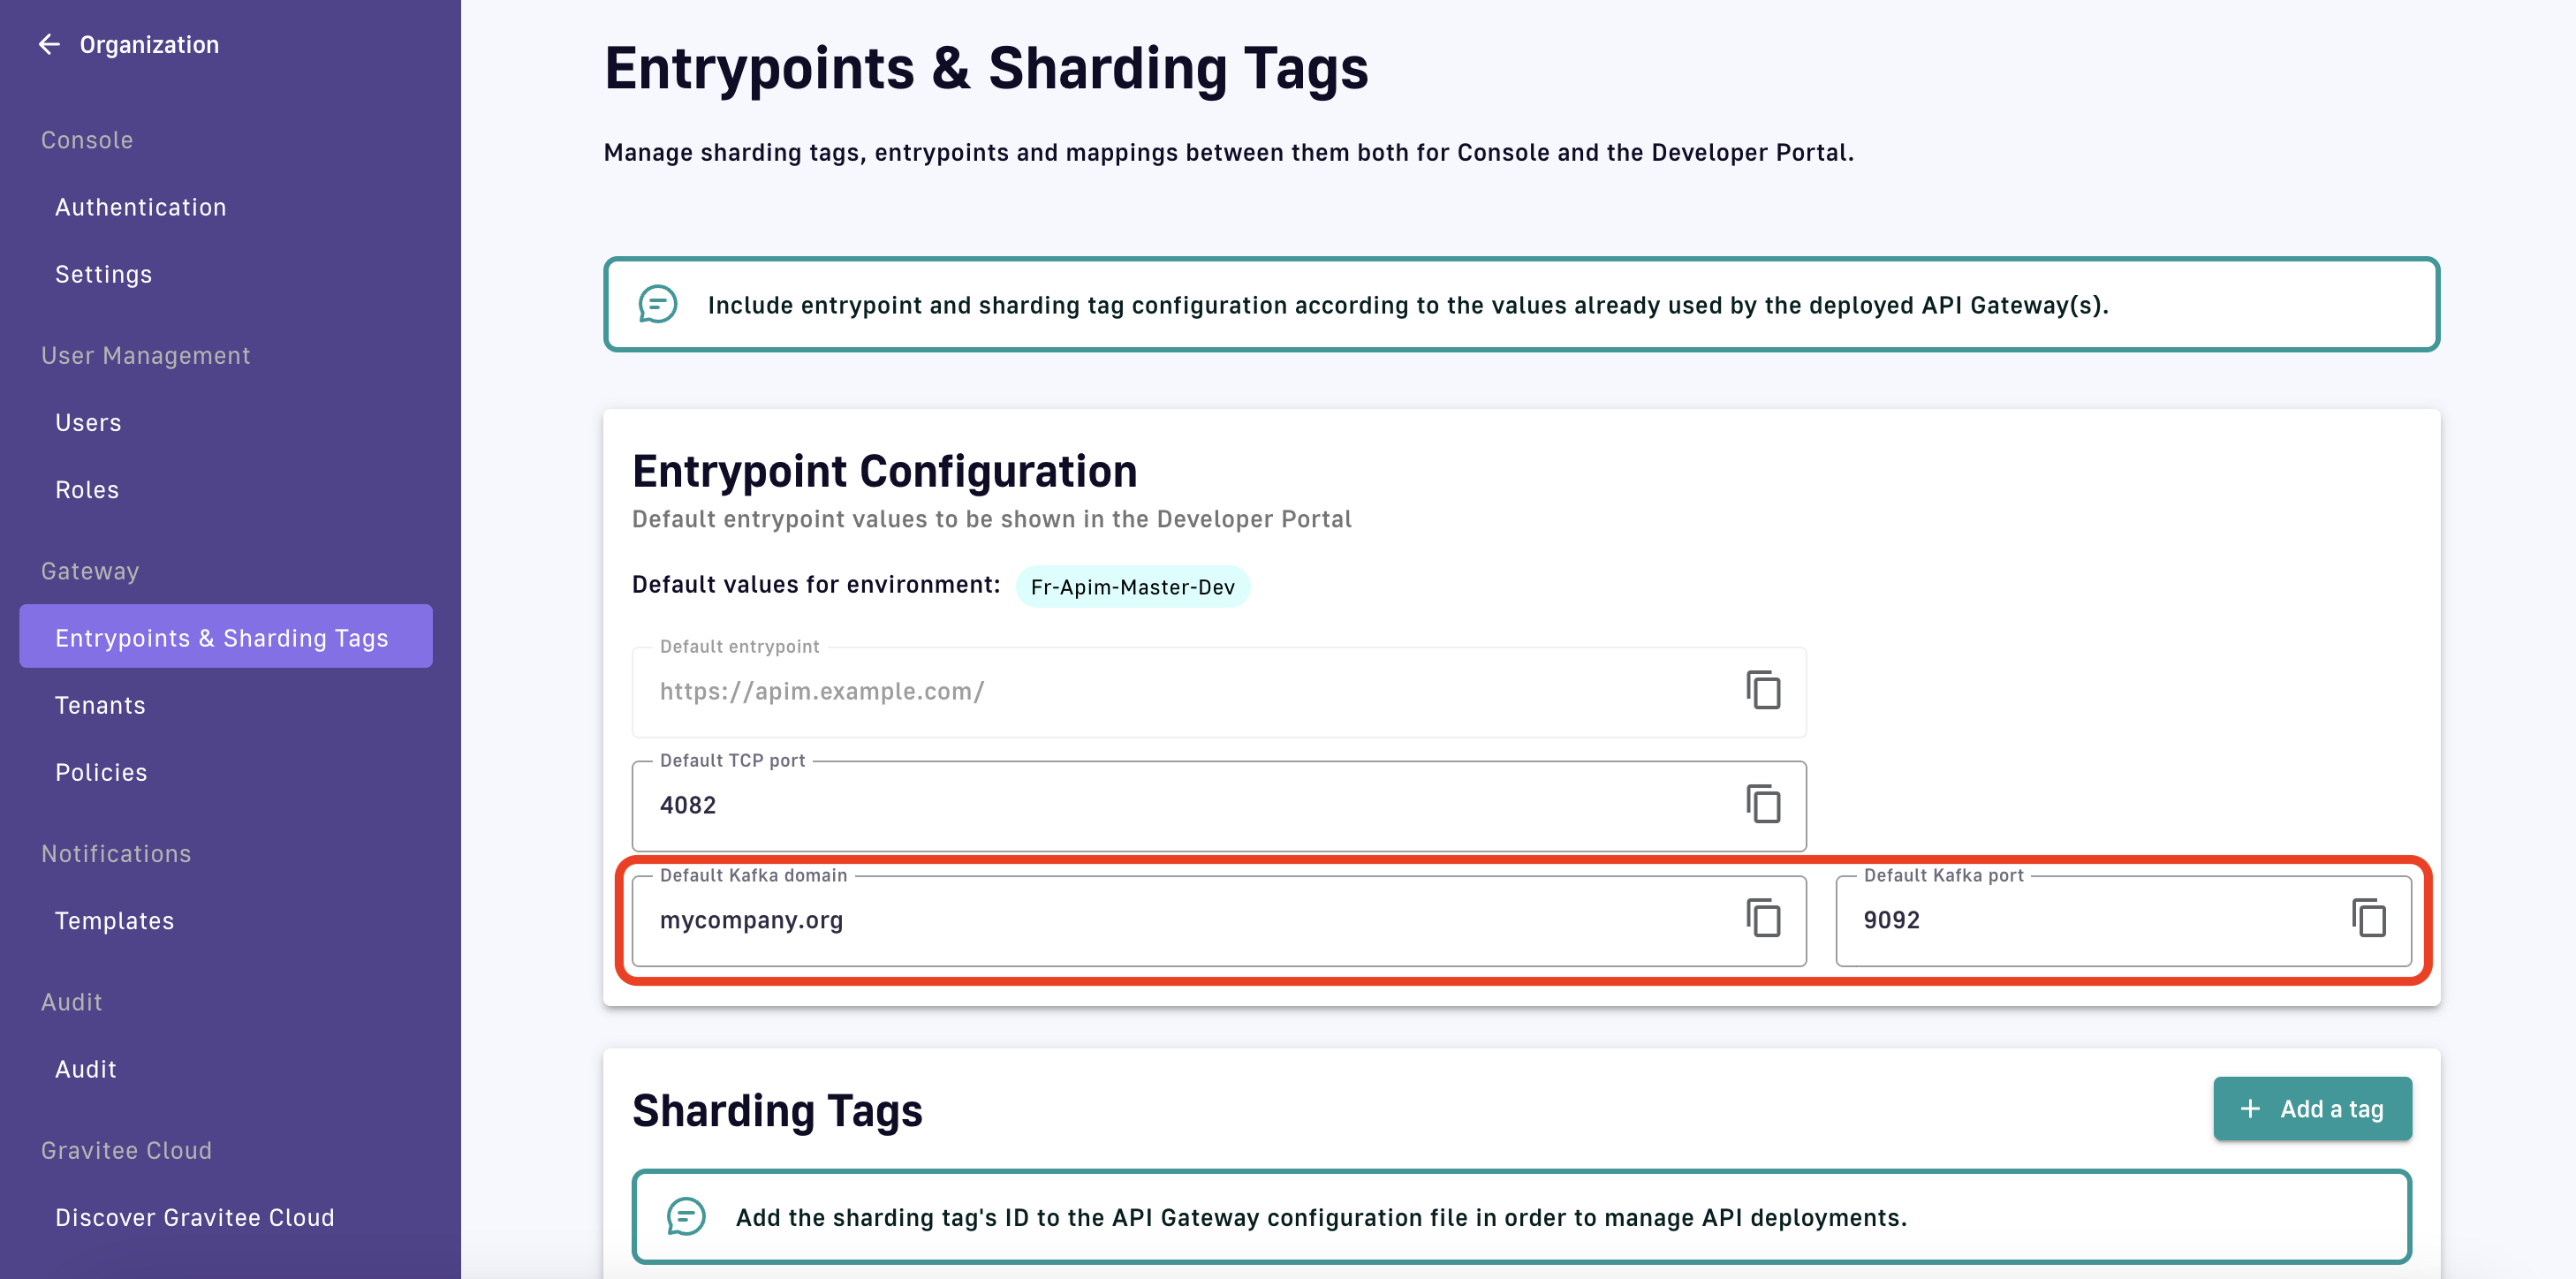Go to Users management
2576x1279 pixels.
point(89,423)
